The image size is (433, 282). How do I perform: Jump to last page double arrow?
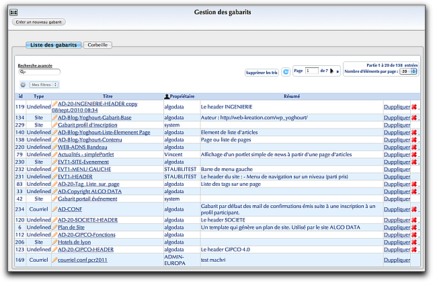coord(338,71)
